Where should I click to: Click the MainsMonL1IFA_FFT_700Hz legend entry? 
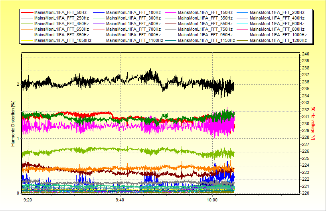133,30
